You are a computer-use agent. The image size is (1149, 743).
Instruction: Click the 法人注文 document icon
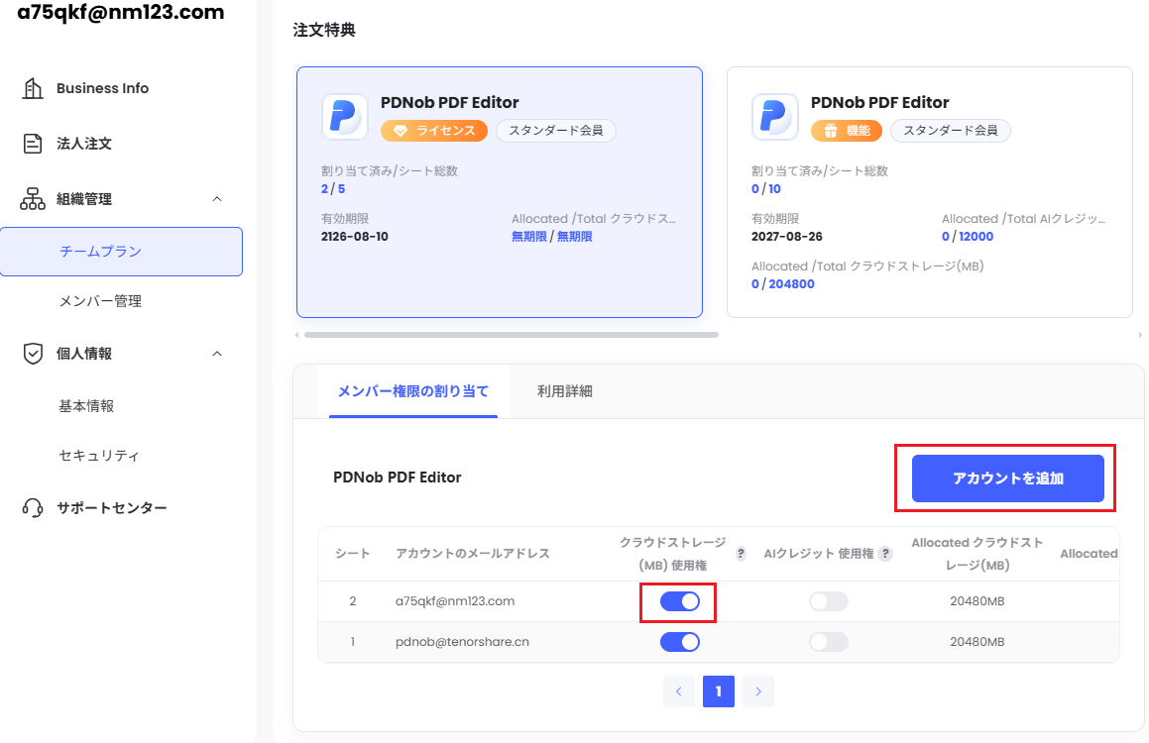33,144
